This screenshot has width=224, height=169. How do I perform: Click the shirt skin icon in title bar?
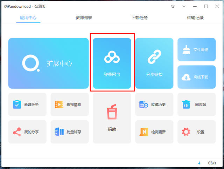coord(173,6)
